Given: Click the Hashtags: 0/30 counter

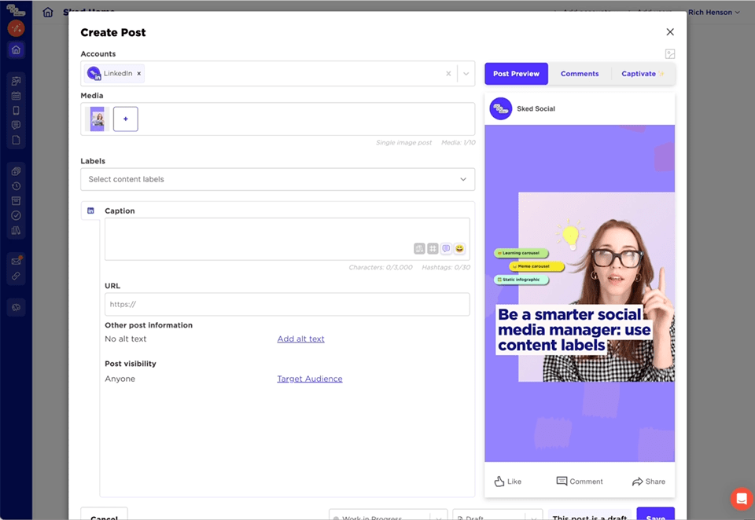Looking at the screenshot, I should pos(446,267).
